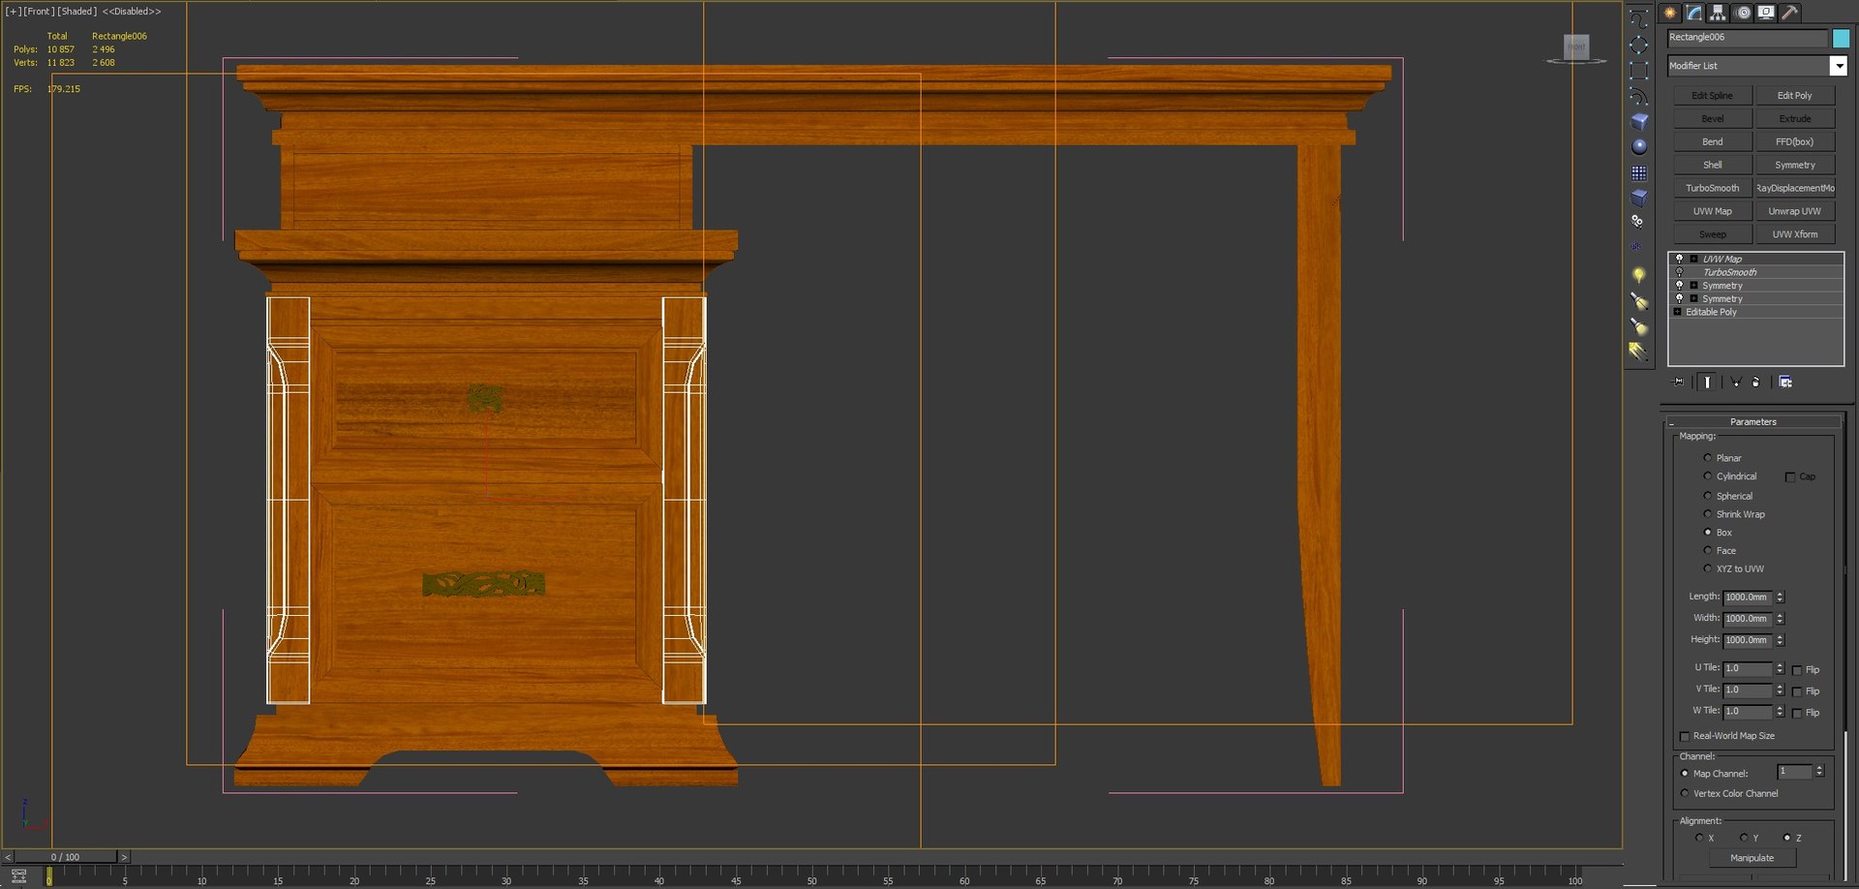This screenshot has height=889, width=1859.
Task: Click the Length value spinner
Action: pos(1780,598)
